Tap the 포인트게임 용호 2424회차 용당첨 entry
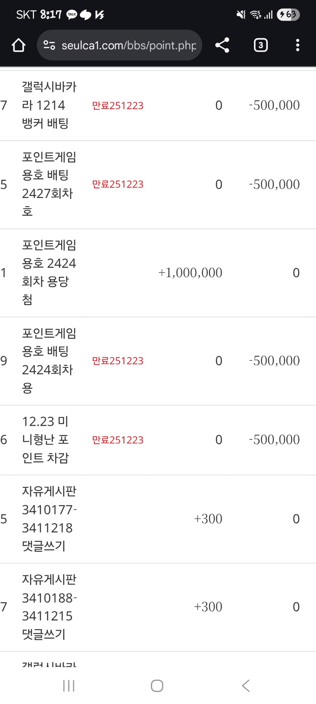316x704 pixels. 49,272
